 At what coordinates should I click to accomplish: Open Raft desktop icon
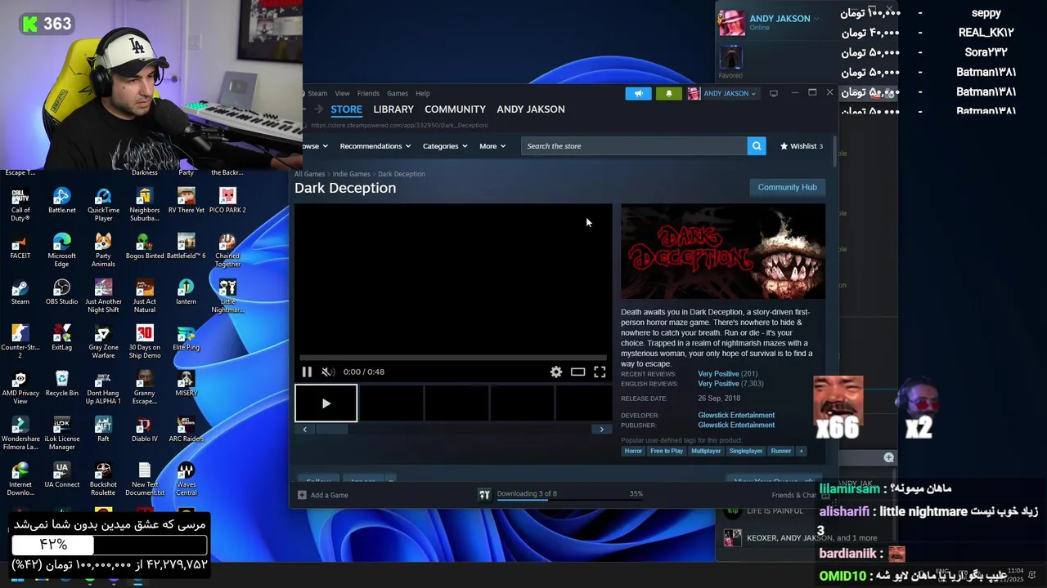click(x=103, y=430)
